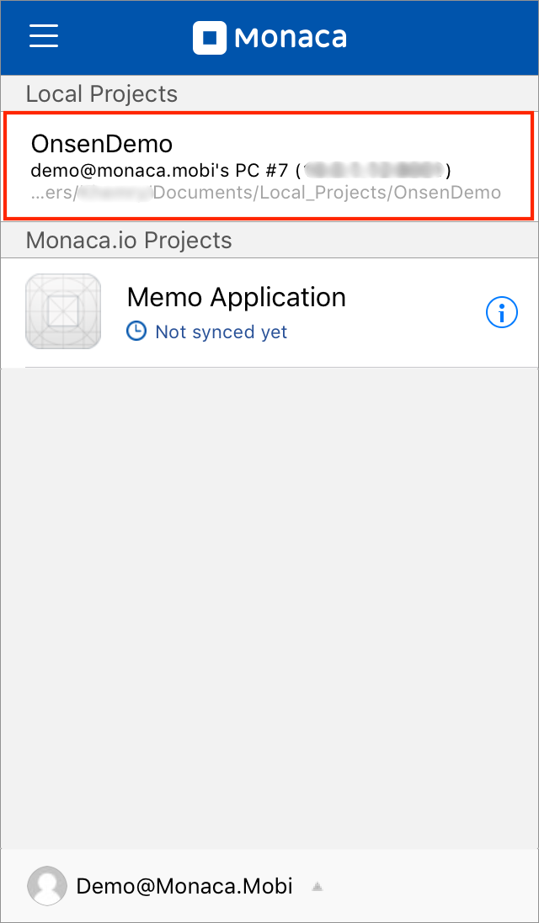Click the Memo Application project thumbnail

click(x=63, y=311)
